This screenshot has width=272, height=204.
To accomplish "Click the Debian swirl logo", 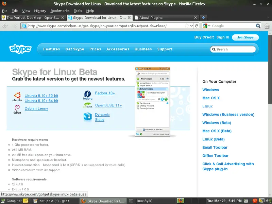I will 17,109.
